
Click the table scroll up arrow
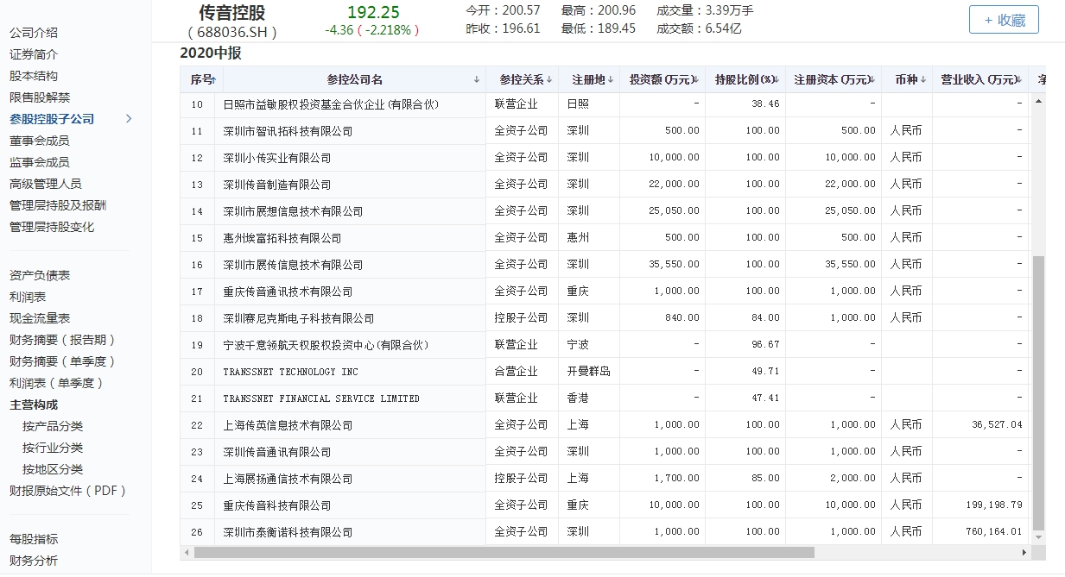tap(1039, 100)
